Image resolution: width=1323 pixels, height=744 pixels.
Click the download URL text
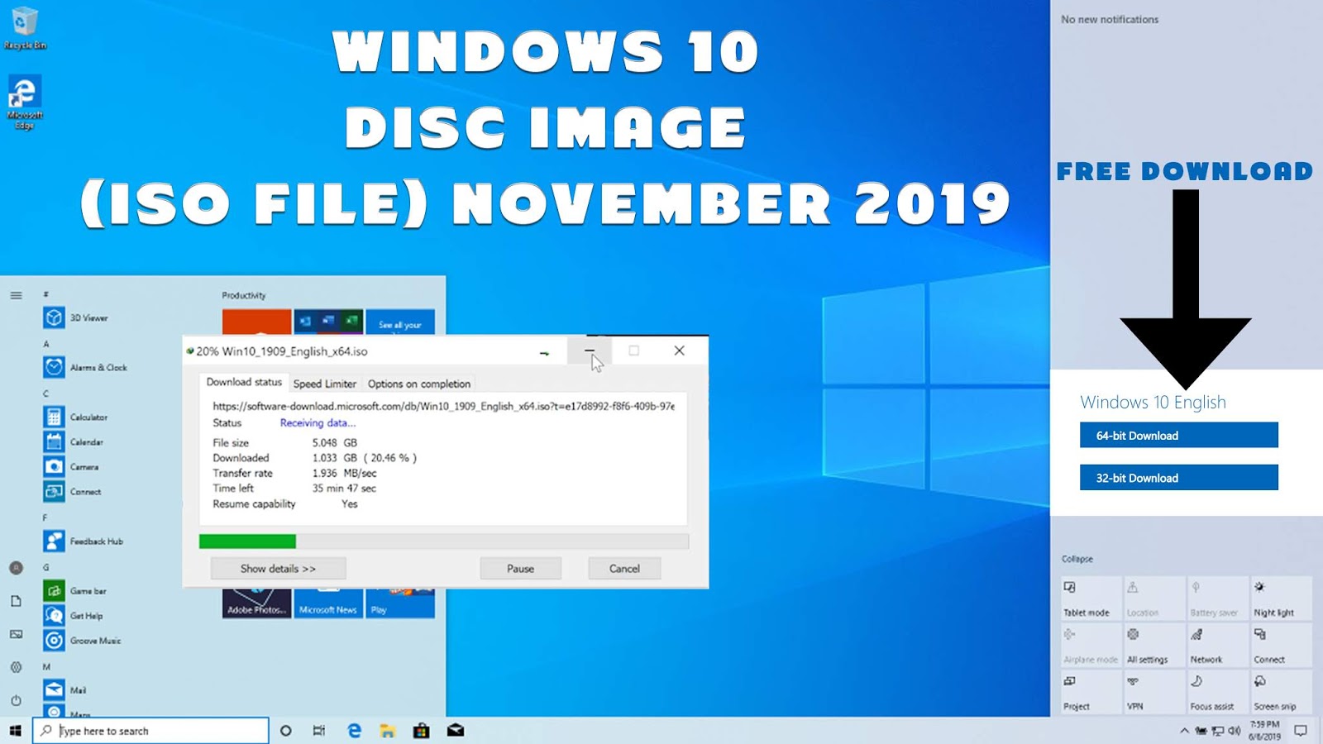click(444, 406)
